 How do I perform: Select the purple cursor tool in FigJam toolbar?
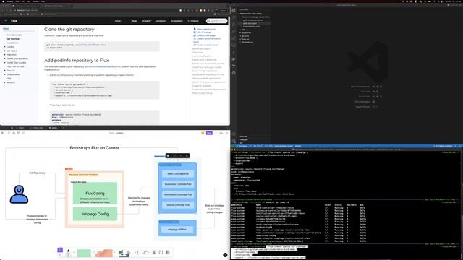click(60, 251)
